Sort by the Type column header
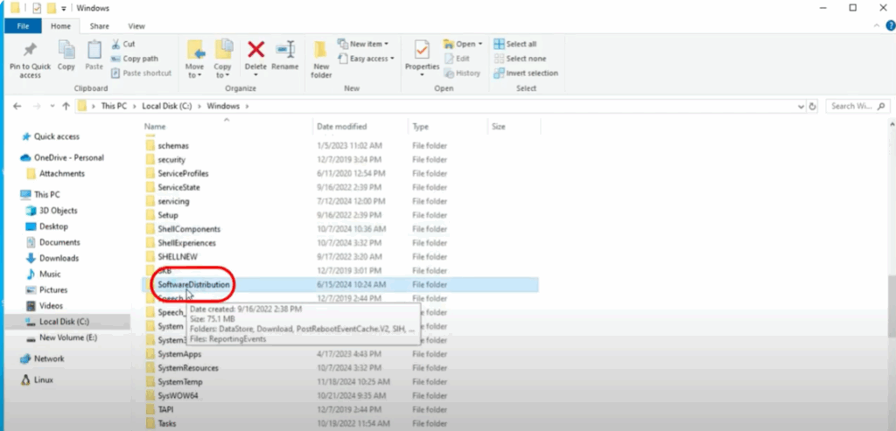The height and width of the screenshot is (431, 896). click(447, 126)
